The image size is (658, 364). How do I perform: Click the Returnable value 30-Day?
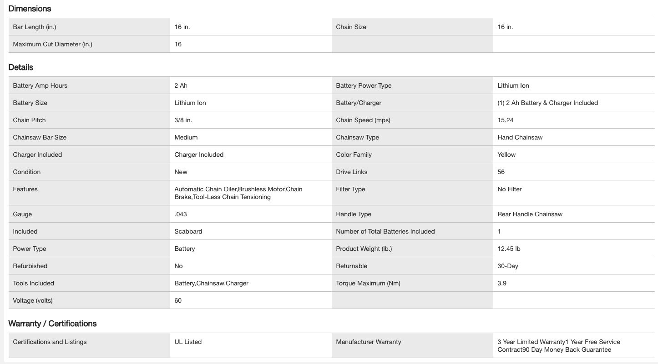(507, 266)
